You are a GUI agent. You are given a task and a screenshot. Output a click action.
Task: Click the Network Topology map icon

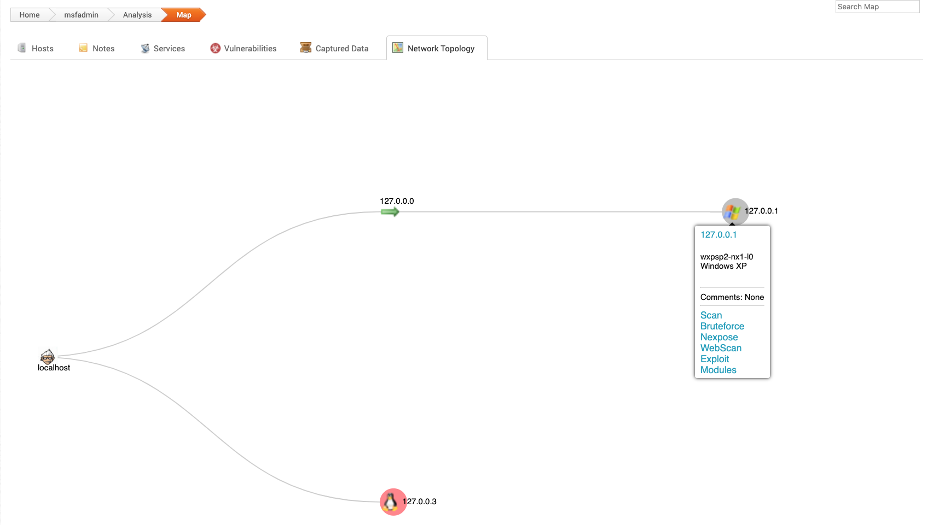pos(398,48)
